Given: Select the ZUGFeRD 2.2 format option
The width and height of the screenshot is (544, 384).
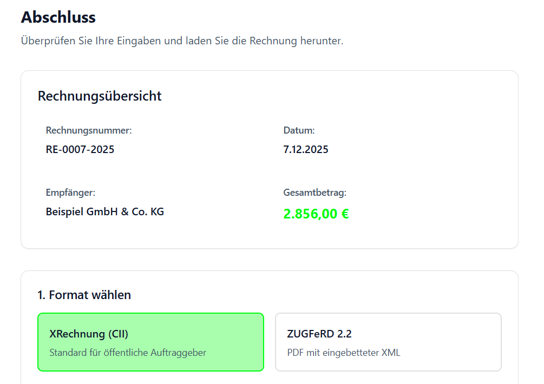Looking at the screenshot, I should tap(388, 342).
